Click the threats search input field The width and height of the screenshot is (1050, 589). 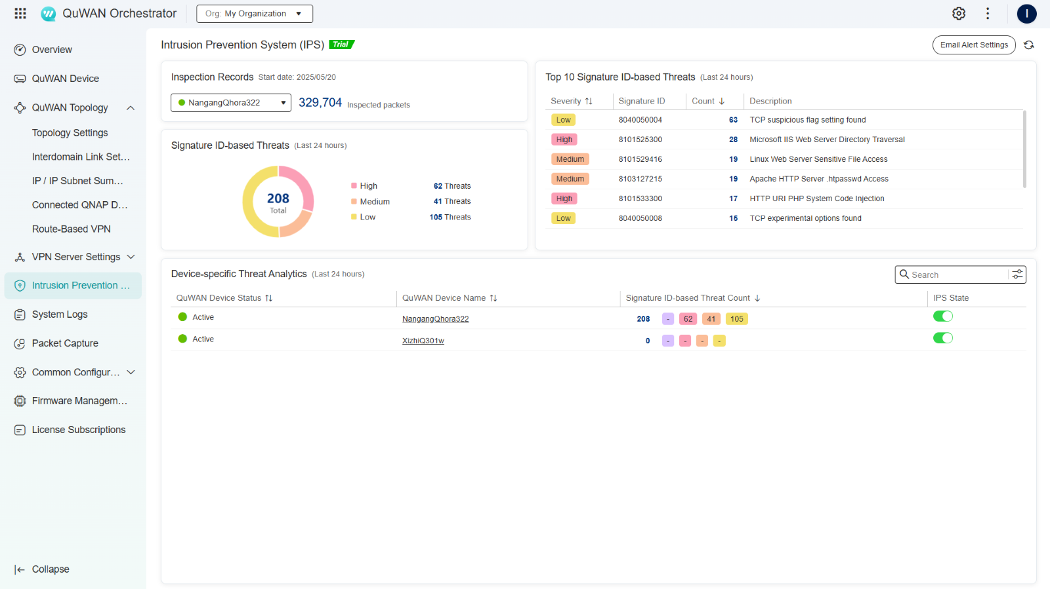point(959,275)
